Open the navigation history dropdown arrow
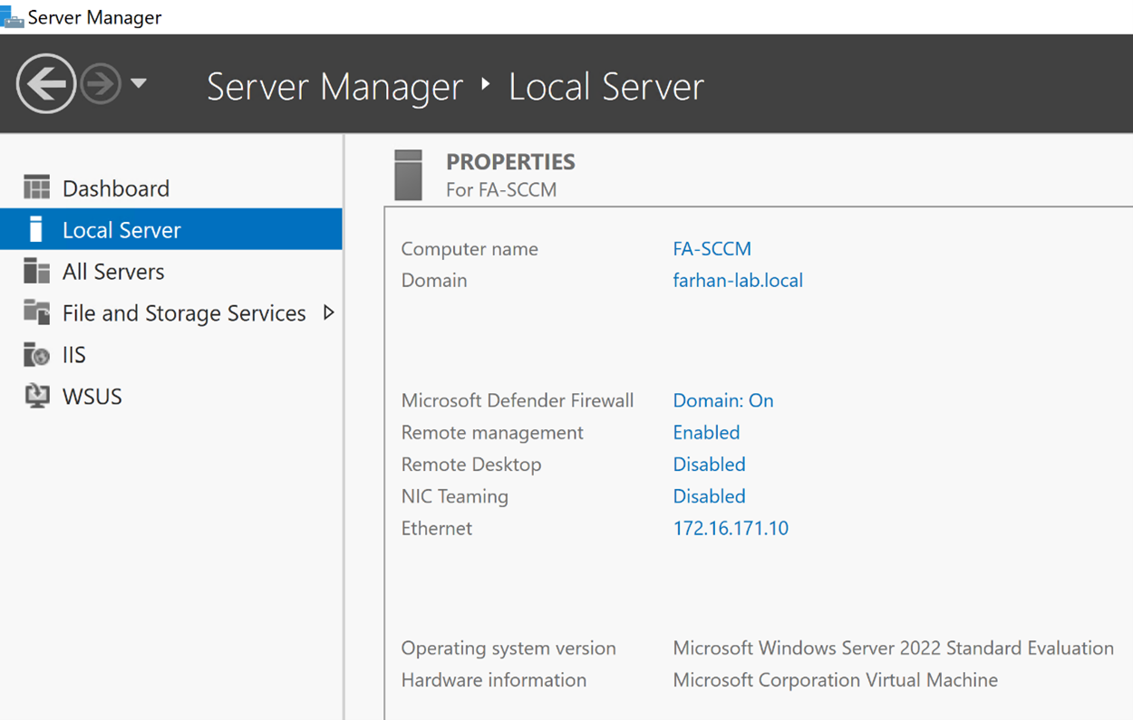Viewport: 1133px width, 720px height. (x=139, y=83)
